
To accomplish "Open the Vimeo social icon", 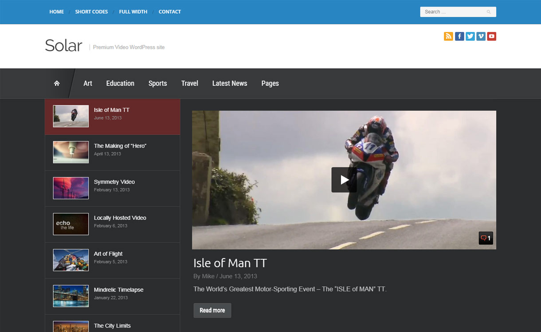I will coord(481,36).
